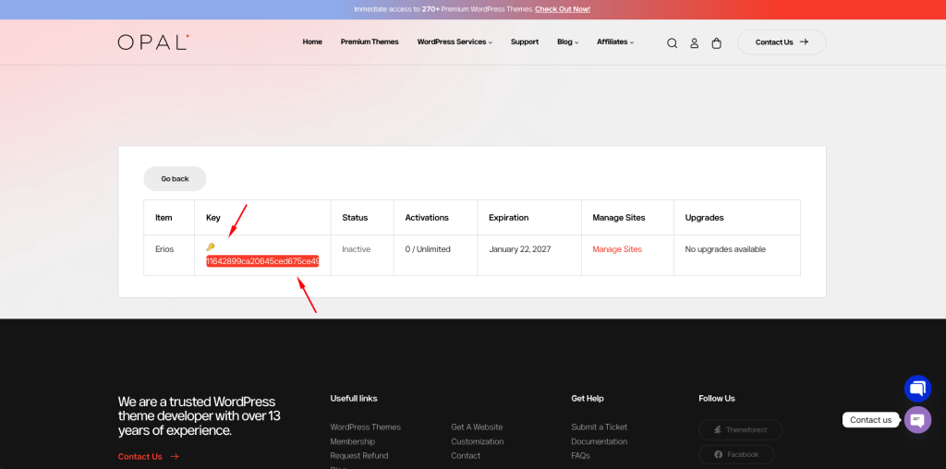This screenshot has width=946, height=469.
Task: Open the Get A Website footer link
Action: coord(477,427)
